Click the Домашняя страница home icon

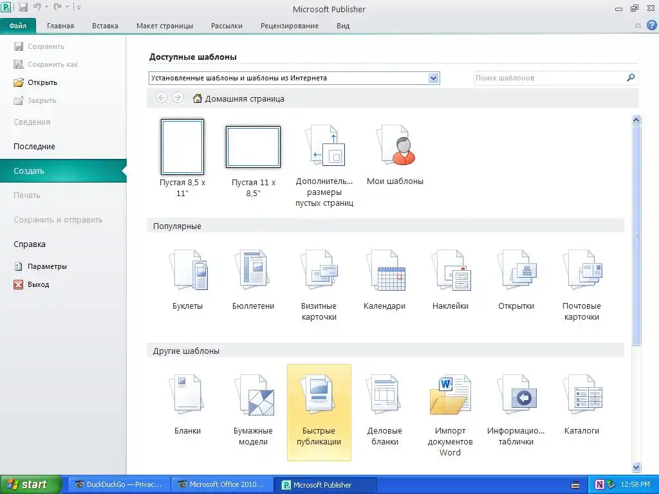pos(197,98)
